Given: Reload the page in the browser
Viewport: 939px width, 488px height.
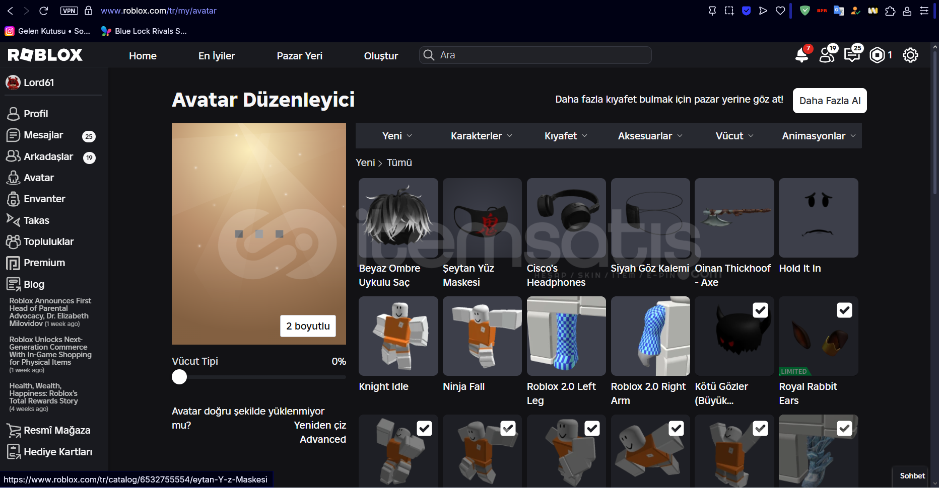Looking at the screenshot, I should tap(44, 11).
